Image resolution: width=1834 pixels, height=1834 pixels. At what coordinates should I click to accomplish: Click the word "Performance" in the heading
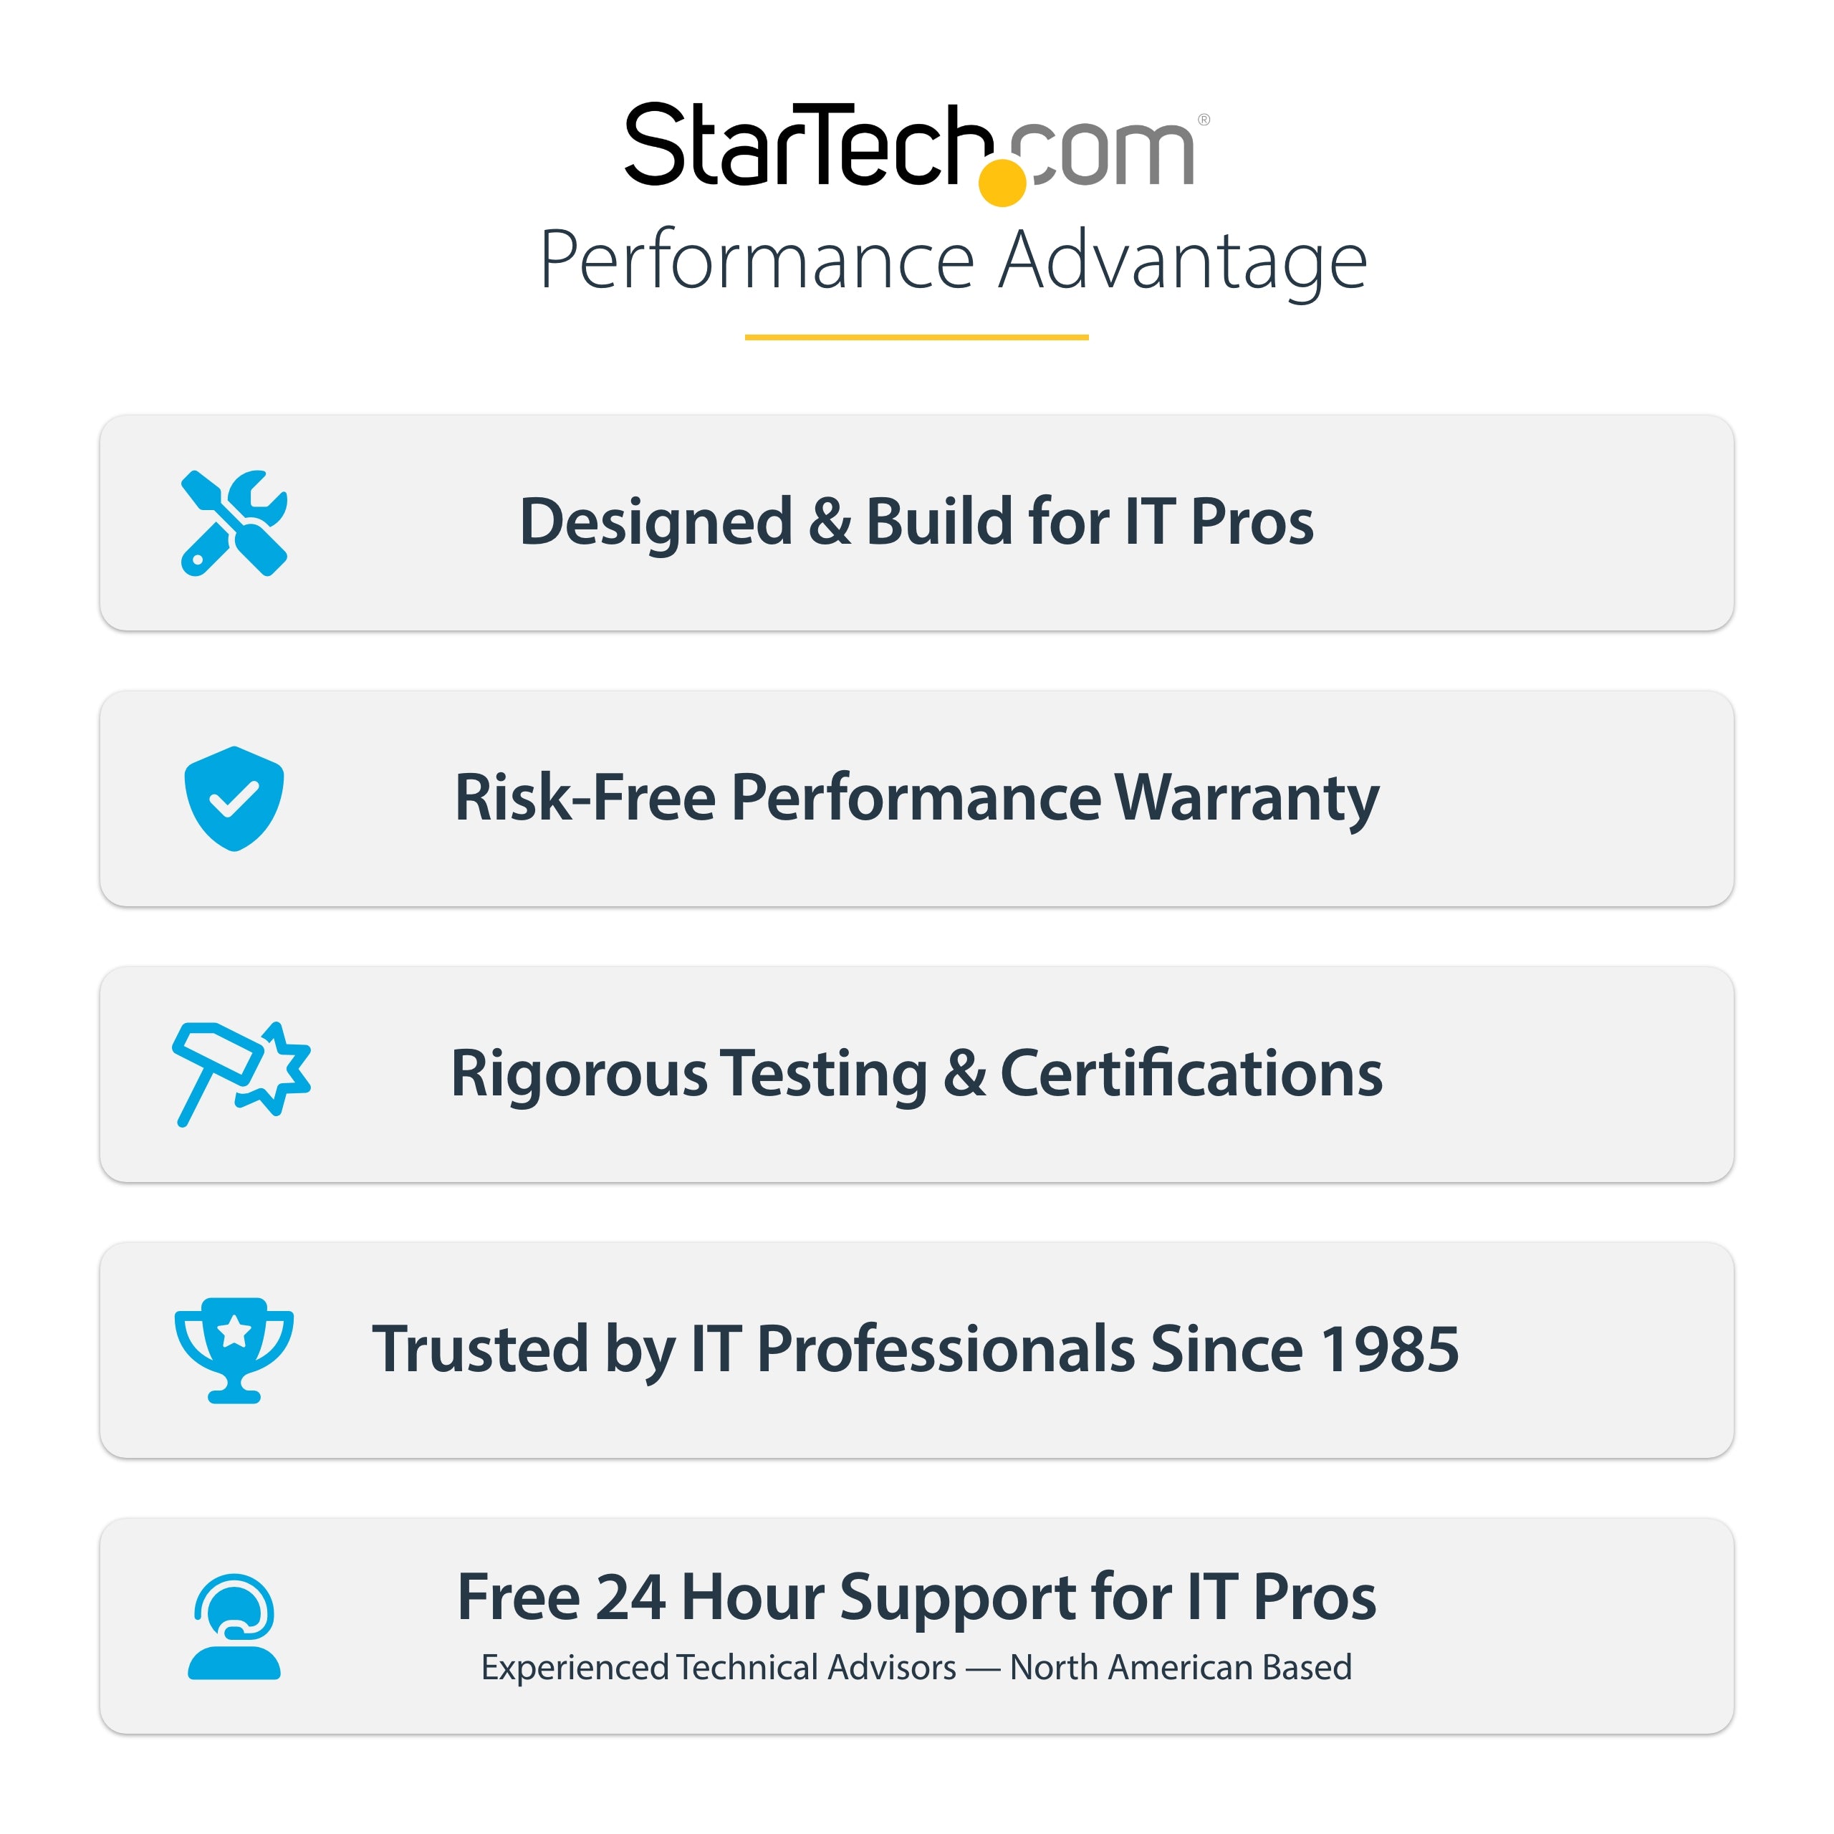(x=757, y=261)
